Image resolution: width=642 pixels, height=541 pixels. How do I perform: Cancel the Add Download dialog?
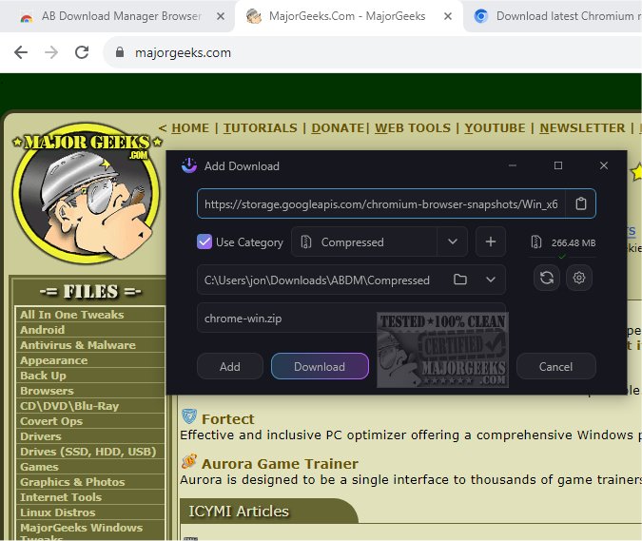pos(555,366)
